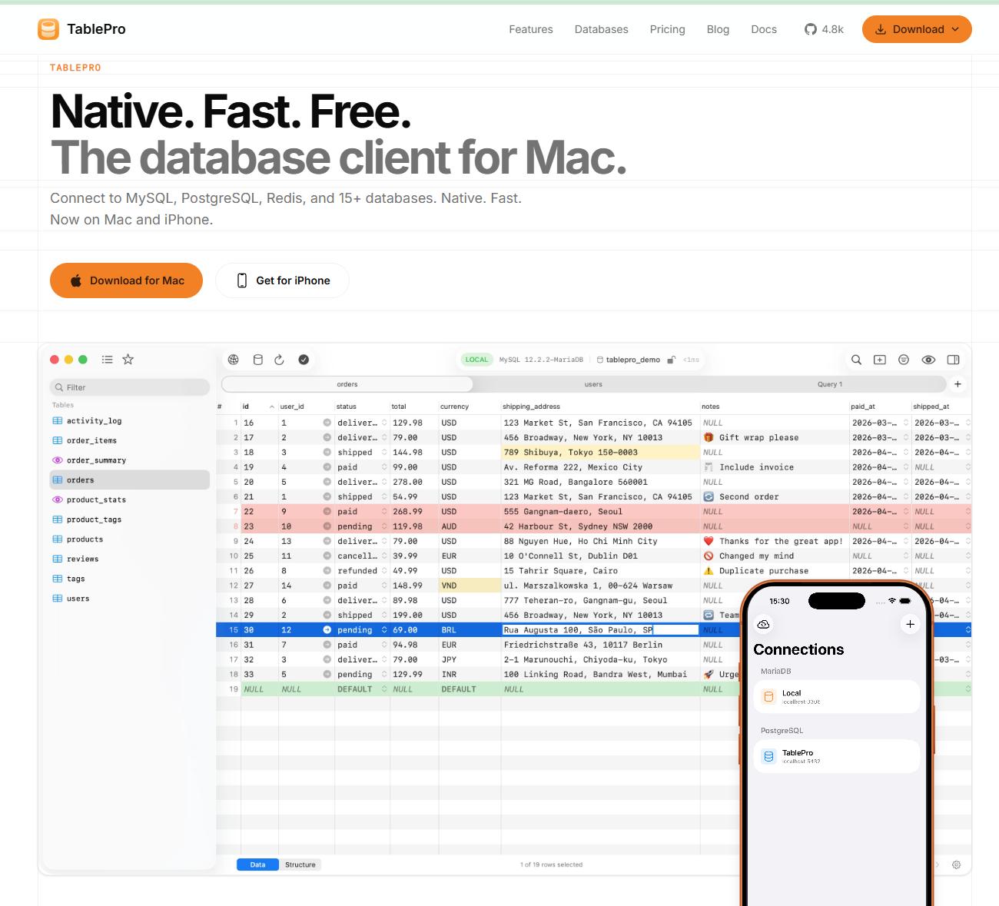Click the magnifier search icon in the app toolbar
The height and width of the screenshot is (906, 999).
[856, 360]
